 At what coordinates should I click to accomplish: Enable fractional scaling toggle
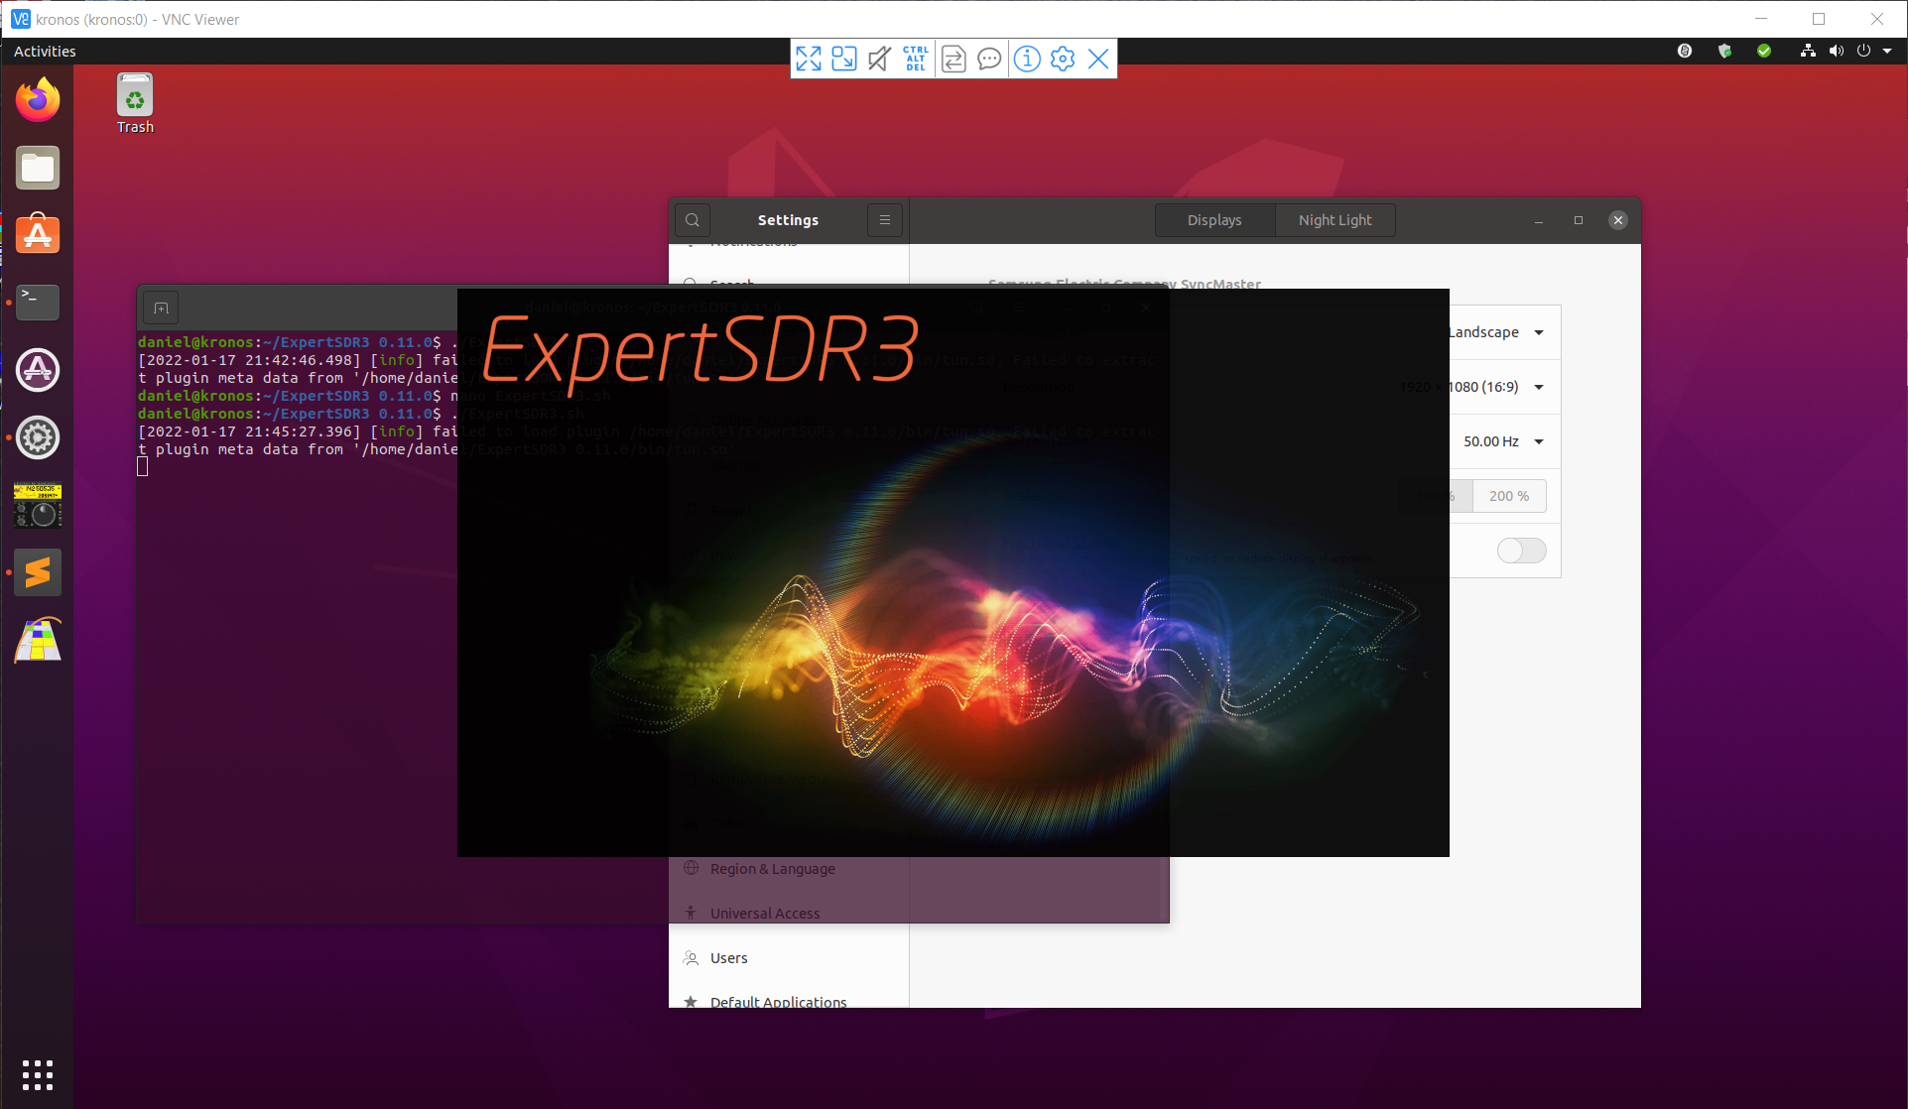(x=1521, y=551)
